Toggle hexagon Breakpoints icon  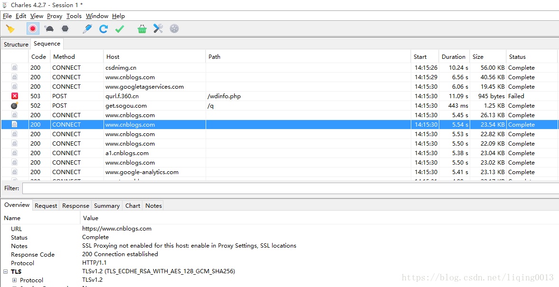point(65,28)
